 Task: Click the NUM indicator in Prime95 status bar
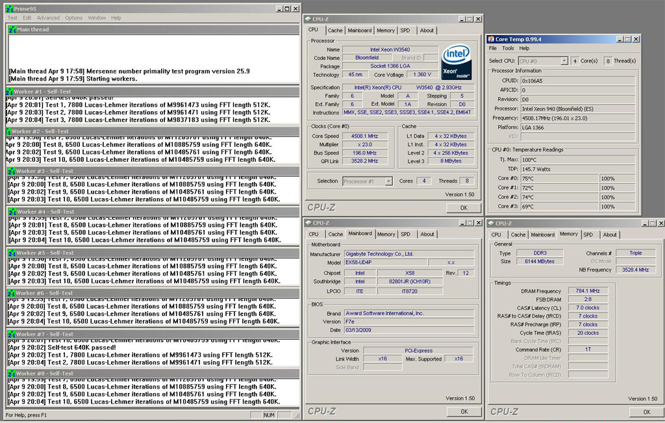[270, 415]
